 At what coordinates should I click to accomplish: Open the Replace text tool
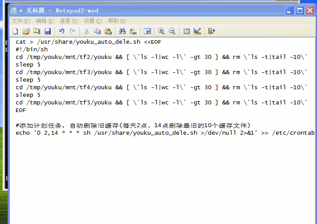(133, 31)
